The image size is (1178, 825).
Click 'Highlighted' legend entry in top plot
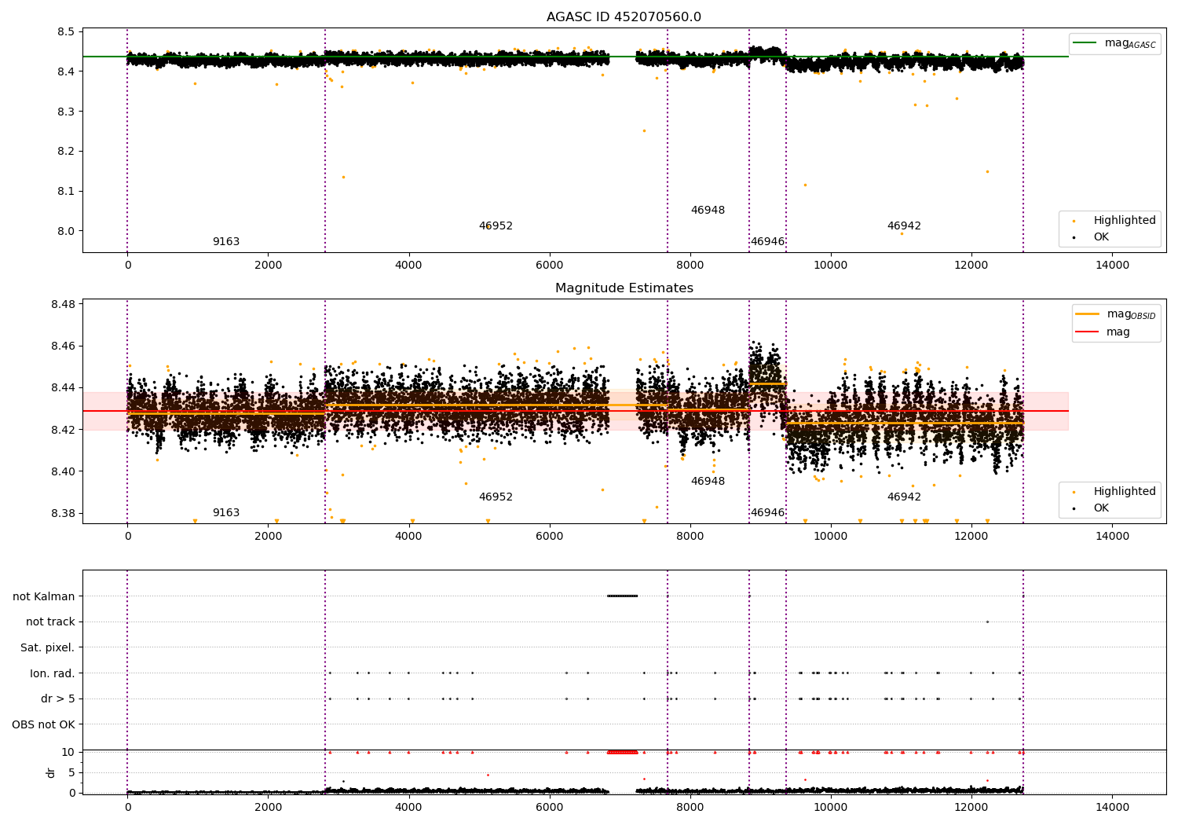click(x=1125, y=220)
